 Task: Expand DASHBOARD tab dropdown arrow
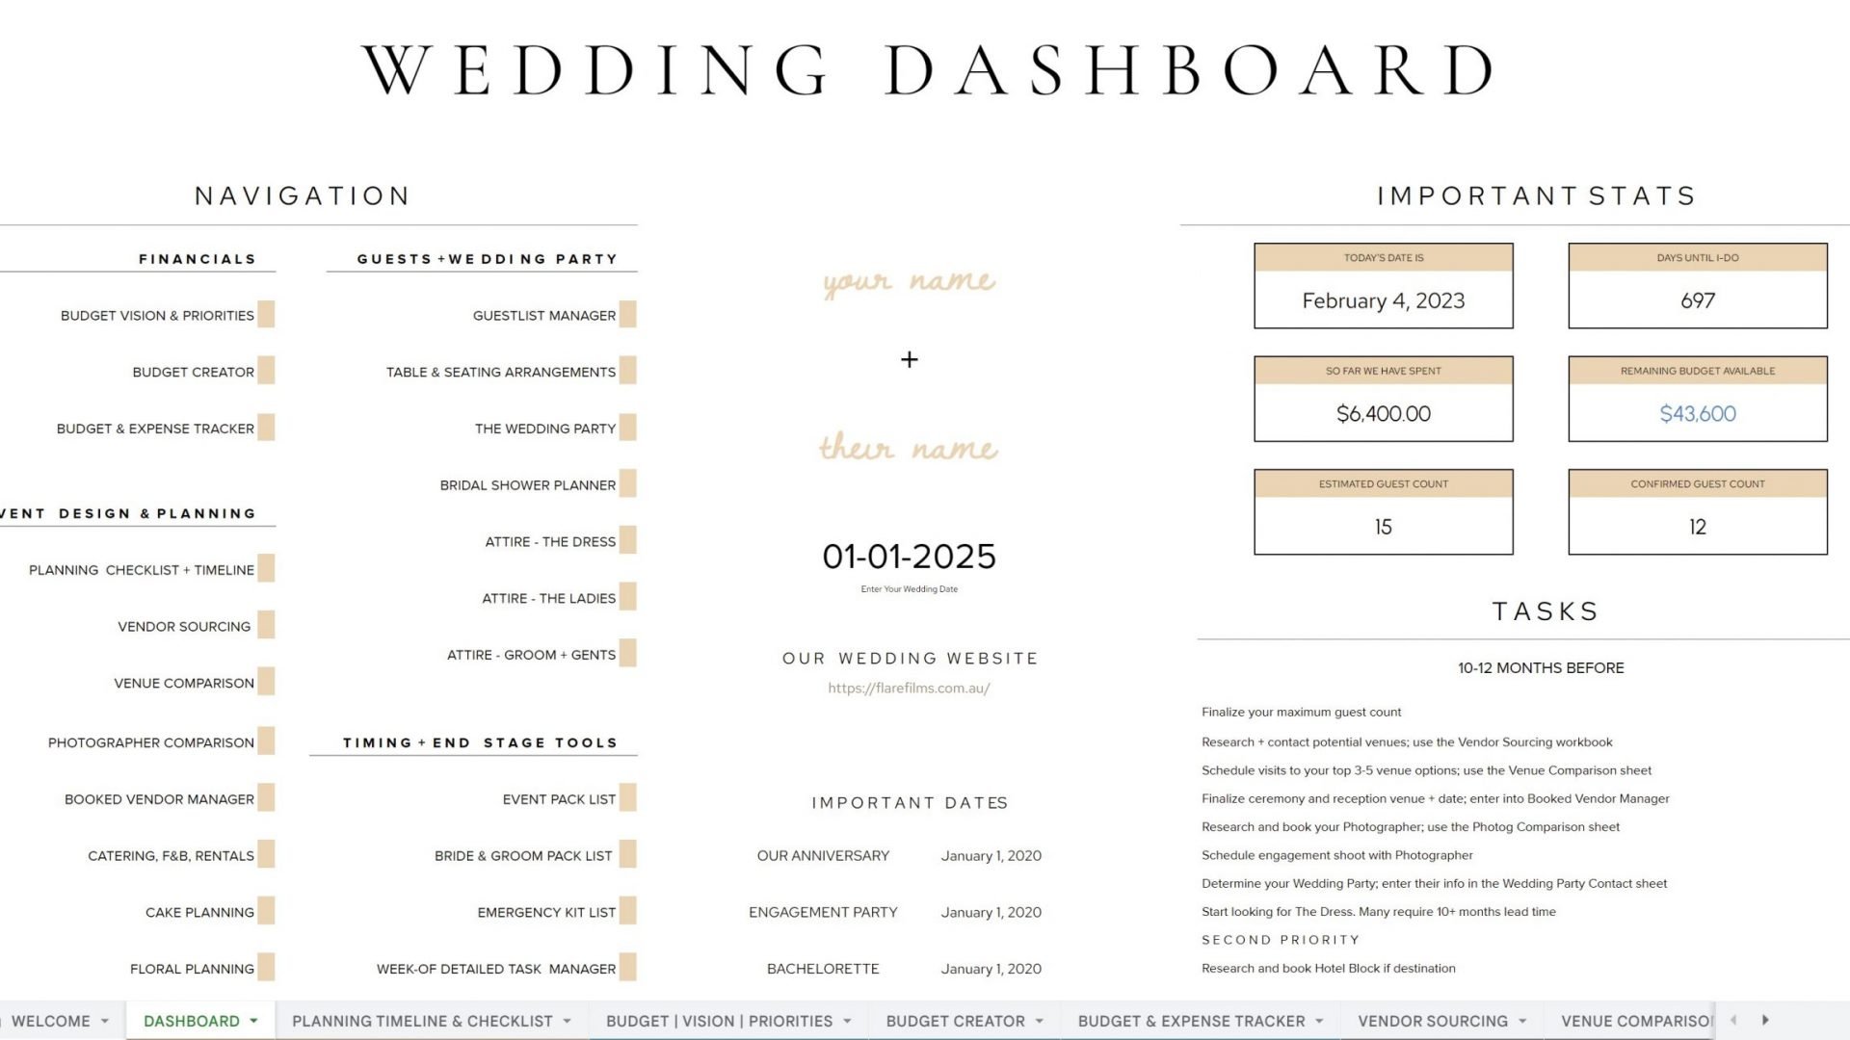pos(253,1021)
